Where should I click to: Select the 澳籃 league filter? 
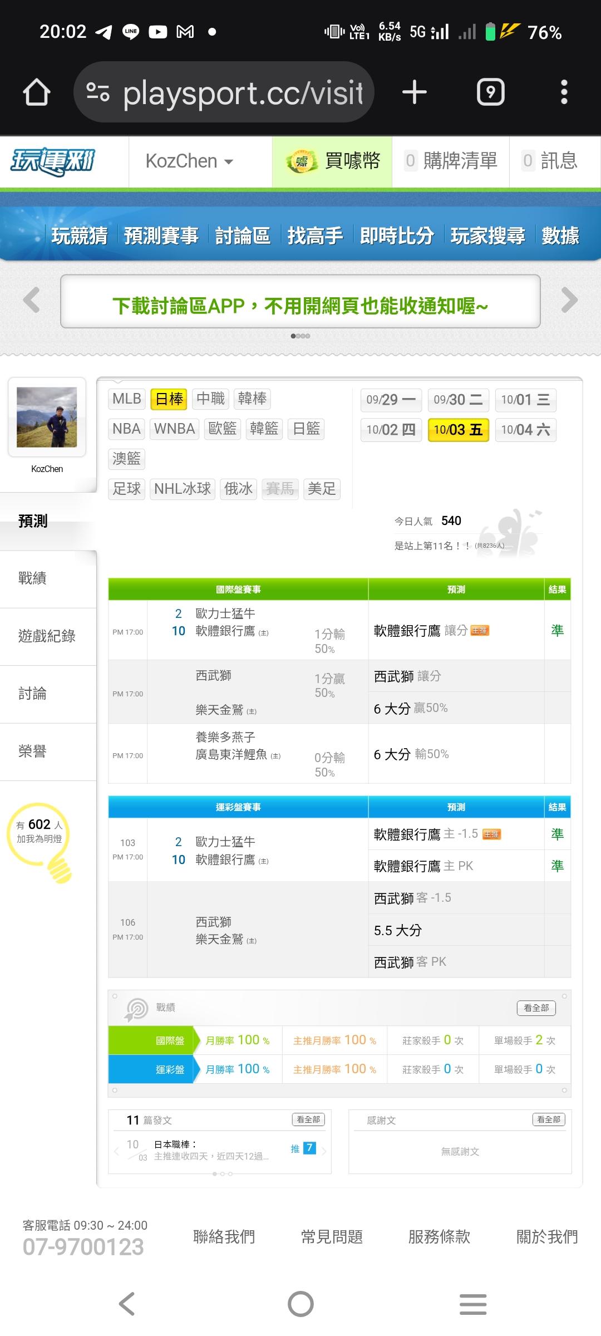pos(127,459)
